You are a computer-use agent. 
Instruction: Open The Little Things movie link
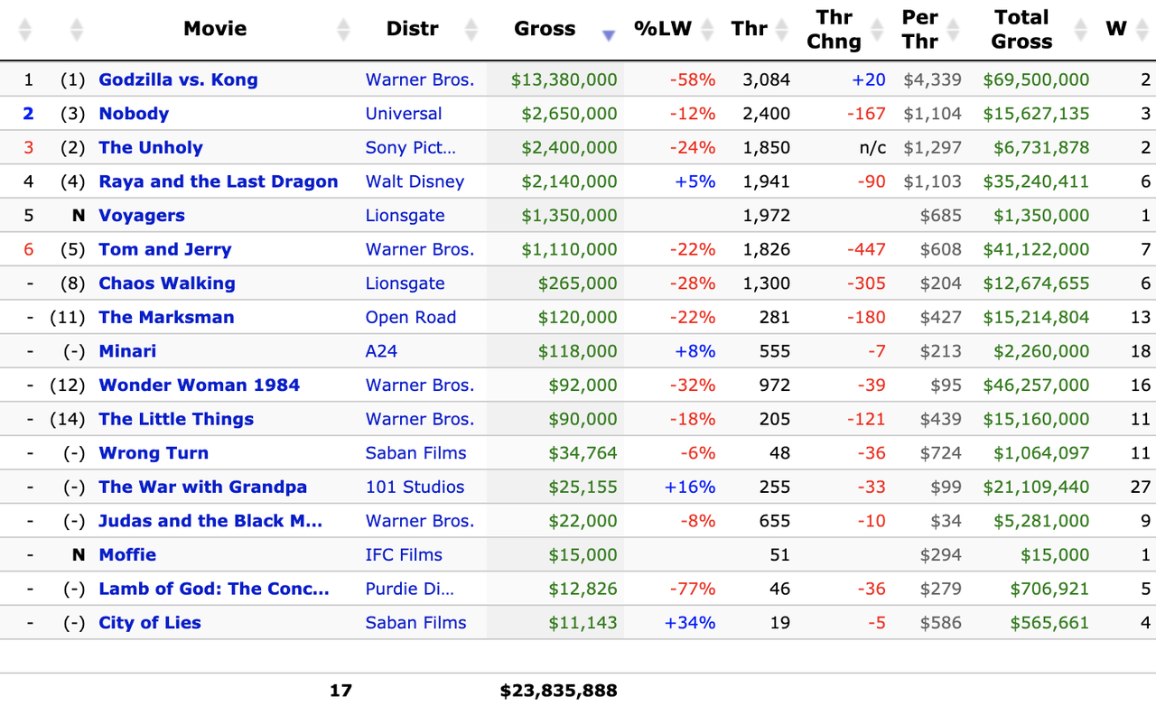[x=176, y=419]
